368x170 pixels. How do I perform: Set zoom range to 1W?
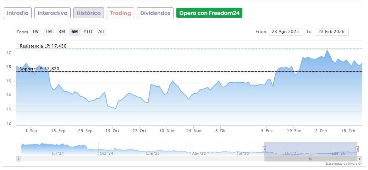(x=35, y=32)
